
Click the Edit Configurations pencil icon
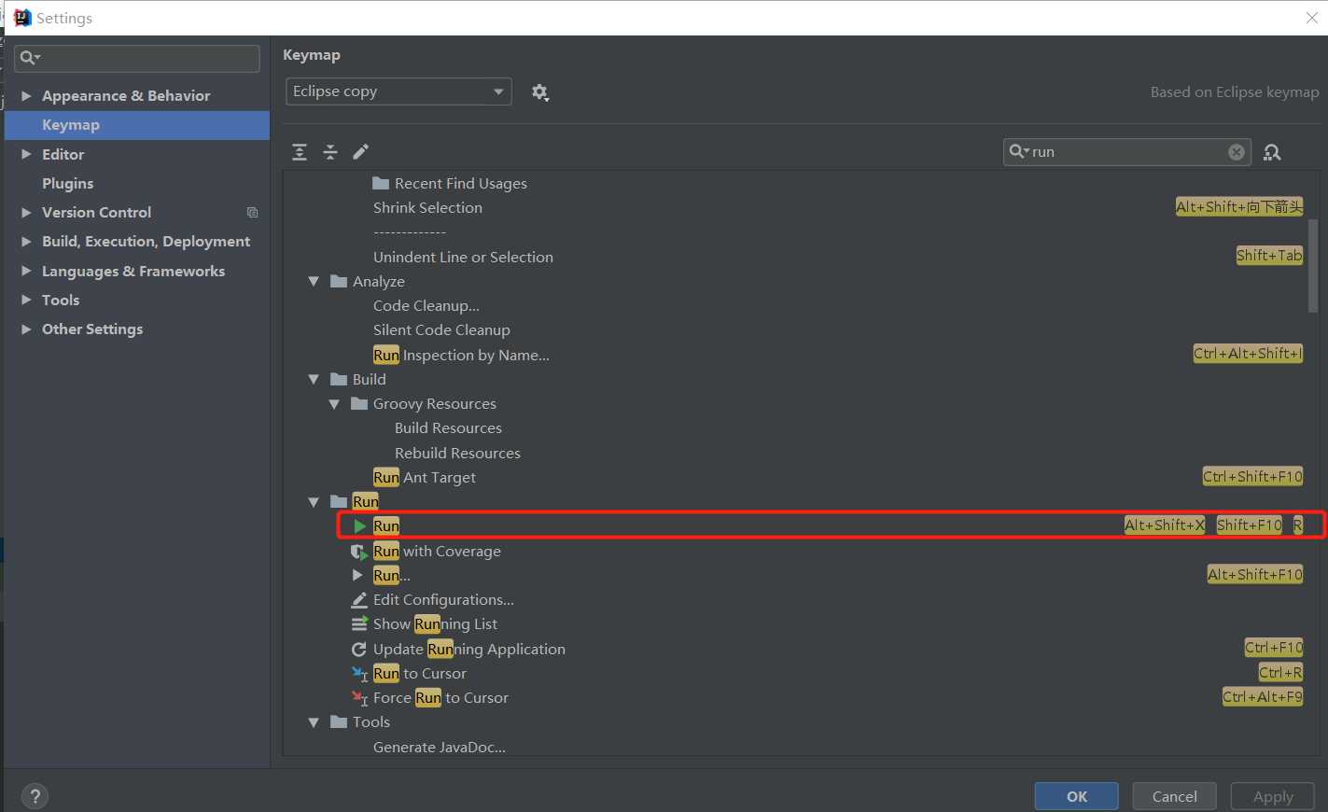(x=359, y=599)
